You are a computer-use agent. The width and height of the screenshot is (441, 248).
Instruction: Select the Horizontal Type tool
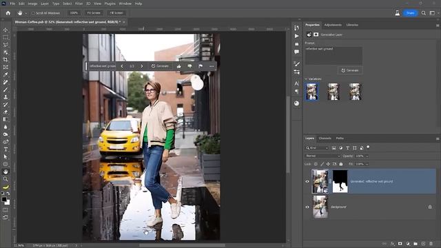[x=6, y=149]
